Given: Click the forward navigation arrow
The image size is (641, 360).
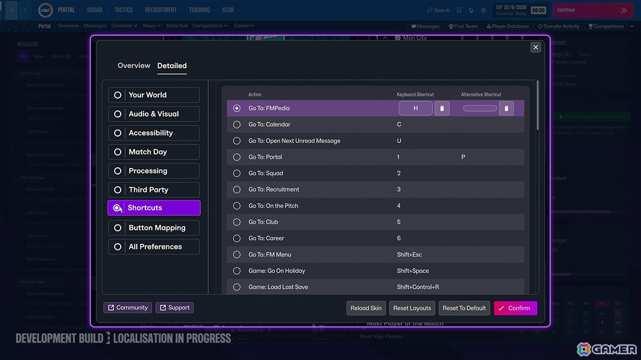Looking at the screenshot, I should coord(25,10).
